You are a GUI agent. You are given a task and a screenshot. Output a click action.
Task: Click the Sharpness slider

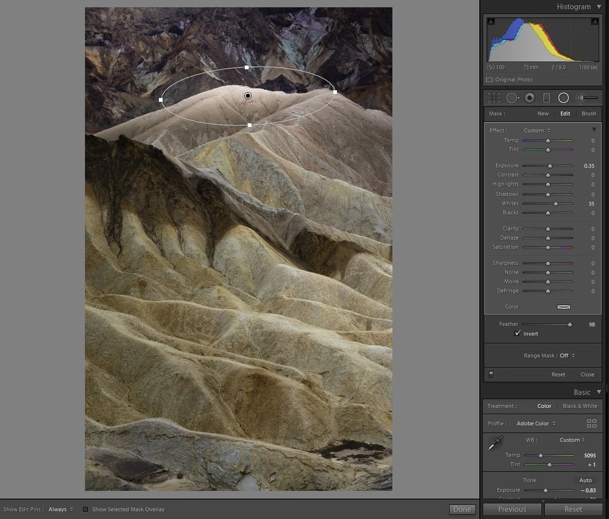[x=548, y=263]
